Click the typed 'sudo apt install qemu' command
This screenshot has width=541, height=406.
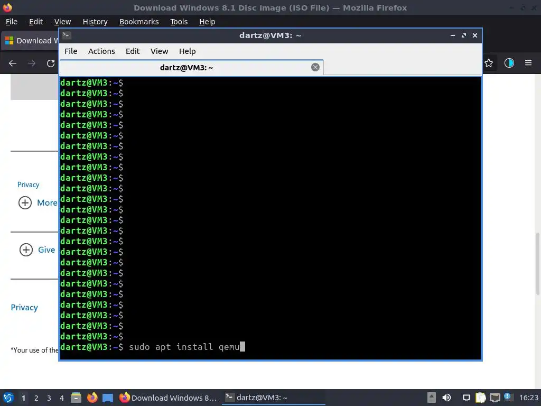184,347
